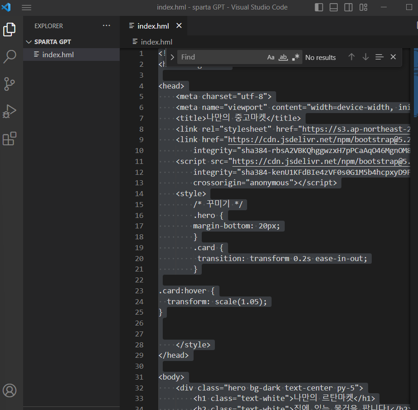This screenshot has height=410, width=418.
Task: Open the bootstrap script src link
Action: tap(321, 162)
